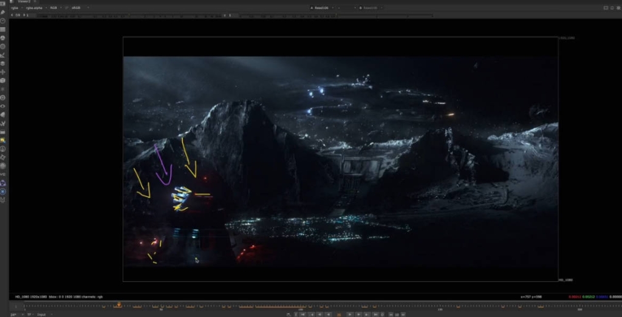Open the Views nodes eye icon menu
Screen dimensions: 622x317
(3, 106)
